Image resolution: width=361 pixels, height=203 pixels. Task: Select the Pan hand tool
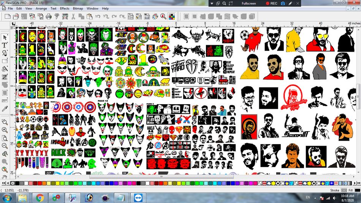5,177
